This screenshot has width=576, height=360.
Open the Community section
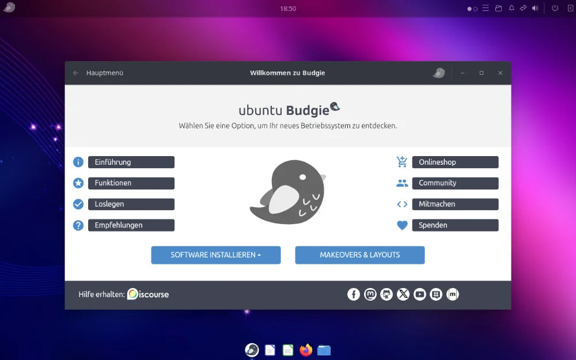pos(455,183)
